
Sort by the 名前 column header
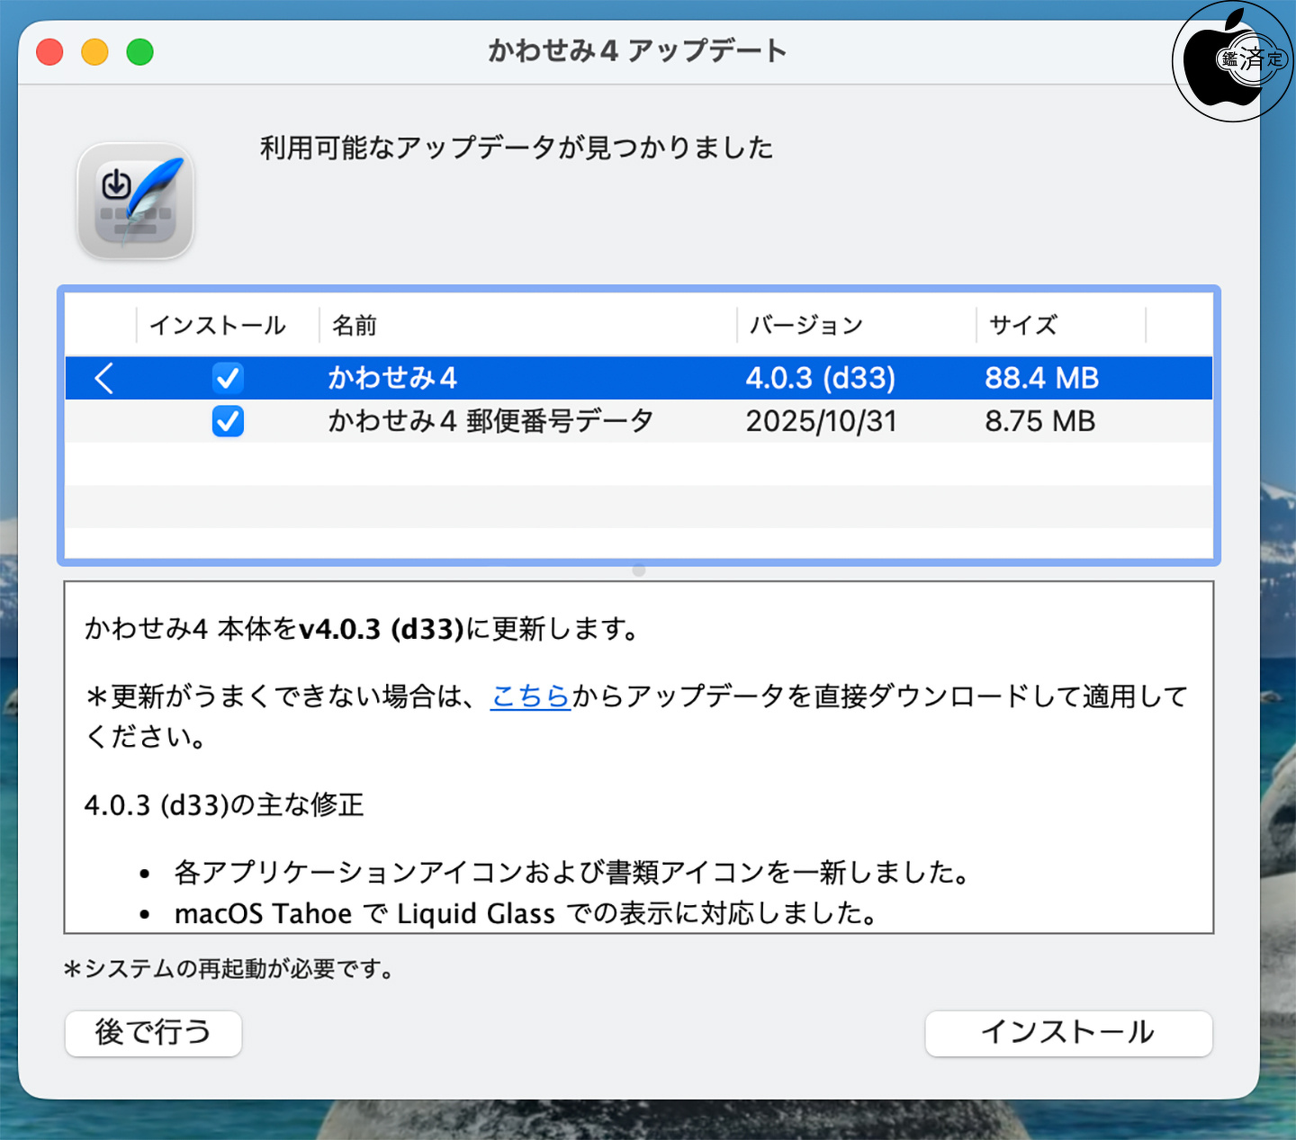tap(355, 325)
